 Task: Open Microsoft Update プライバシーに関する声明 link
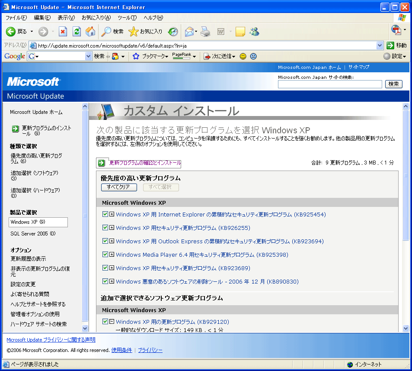click(51, 340)
